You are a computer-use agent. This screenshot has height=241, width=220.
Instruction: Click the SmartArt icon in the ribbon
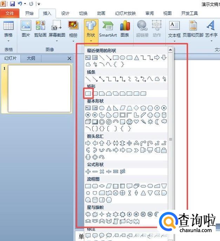click(108, 28)
